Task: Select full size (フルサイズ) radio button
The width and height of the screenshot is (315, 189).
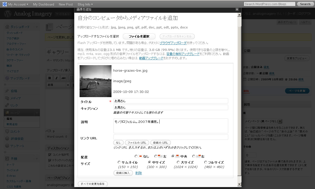Action: [x=206, y=162]
